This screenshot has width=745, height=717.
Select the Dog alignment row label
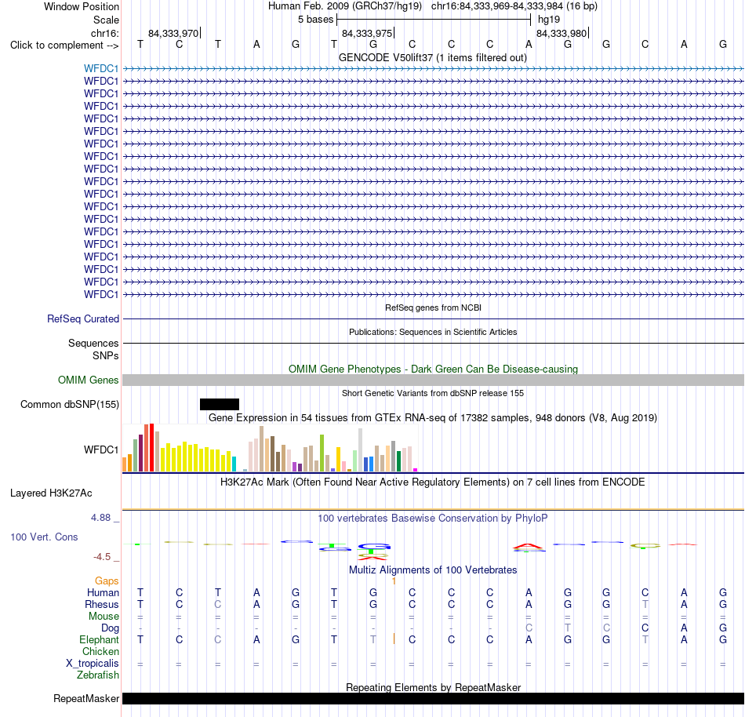click(110, 628)
